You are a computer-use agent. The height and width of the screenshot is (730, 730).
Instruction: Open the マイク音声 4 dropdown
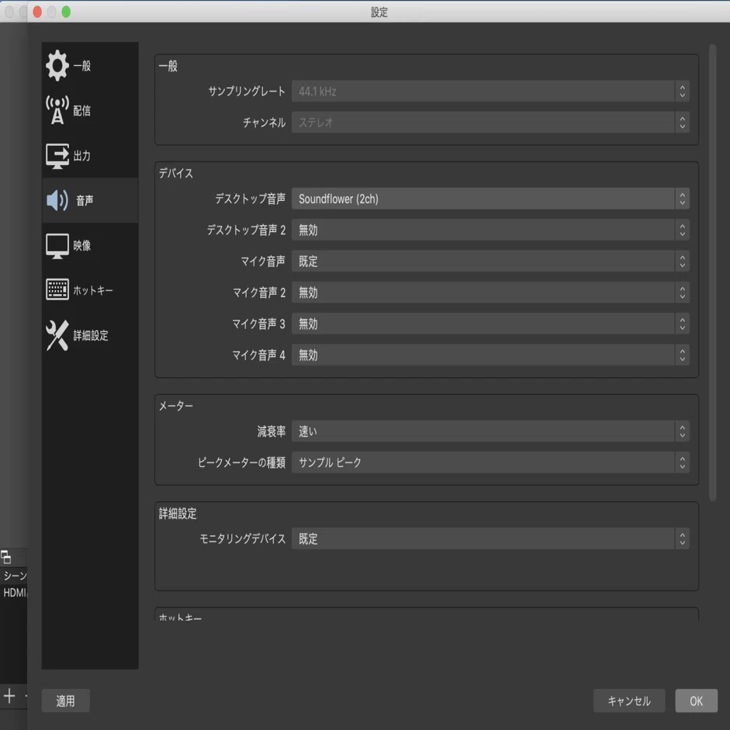pos(490,355)
